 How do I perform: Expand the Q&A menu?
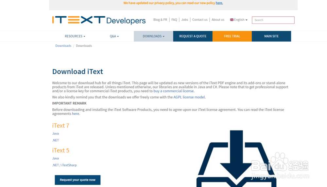[x=114, y=36]
